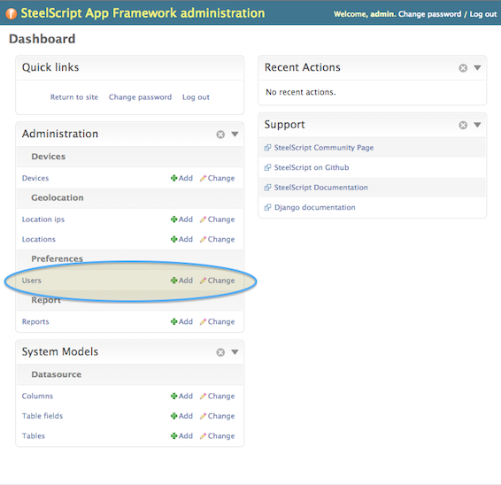Add a new Column with the plus icon
This screenshot has height=485, width=501.
point(173,396)
